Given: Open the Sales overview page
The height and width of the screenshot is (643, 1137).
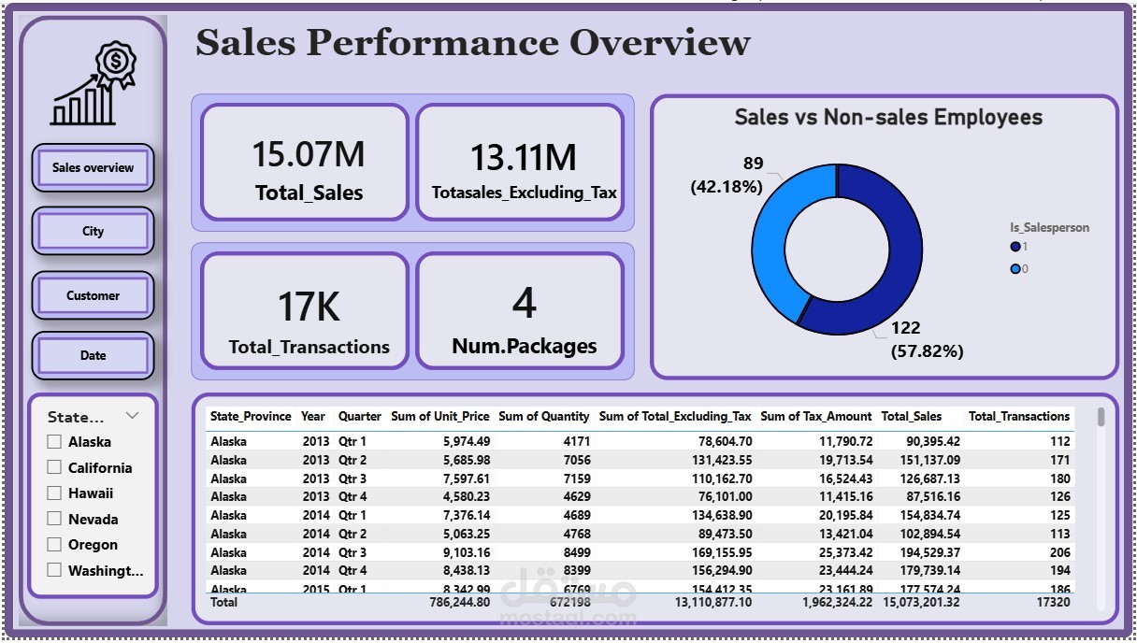Looking at the screenshot, I should pyautogui.click(x=93, y=168).
